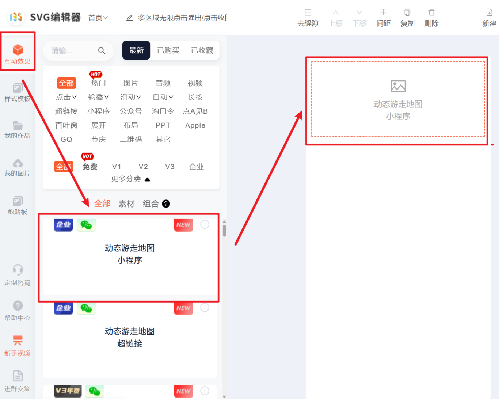The image size is (499, 399).
Task: Filter by 小程序 category
Action: [x=98, y=111]
